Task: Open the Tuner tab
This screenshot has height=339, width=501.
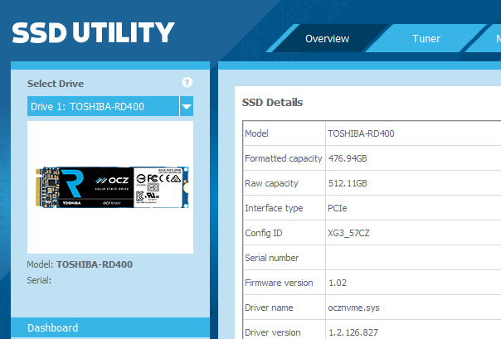Action: pos(426,39)
